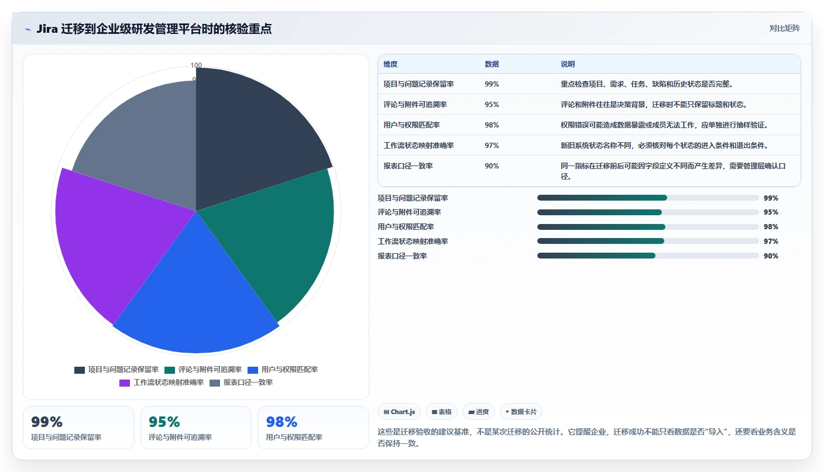Open the 95% 评论与附件可追溯率 data card

(x=196, y=428)
